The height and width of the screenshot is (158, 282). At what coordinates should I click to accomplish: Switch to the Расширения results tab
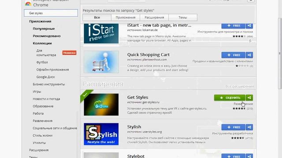[154, 18]
